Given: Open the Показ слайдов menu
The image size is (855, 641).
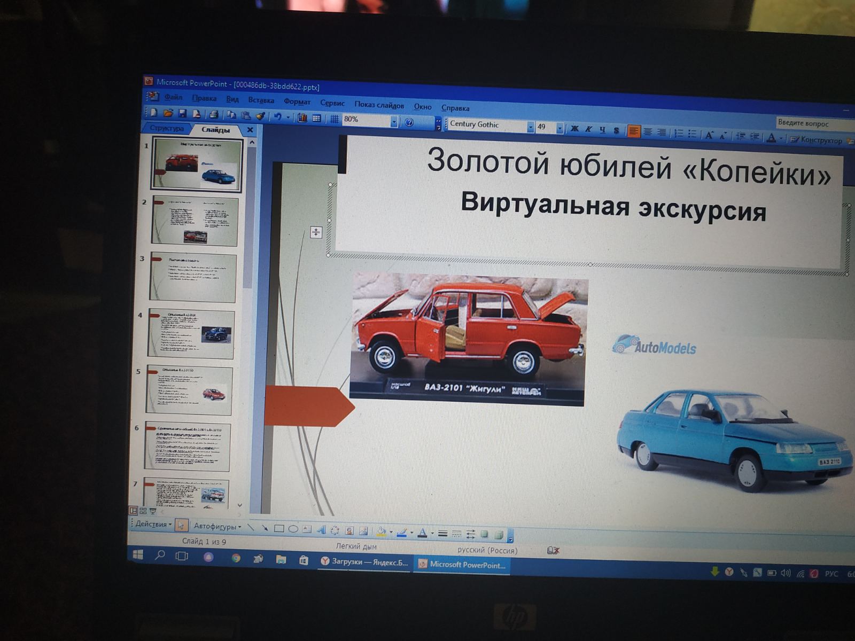Looking at the screenshot, I should point(379,105).
